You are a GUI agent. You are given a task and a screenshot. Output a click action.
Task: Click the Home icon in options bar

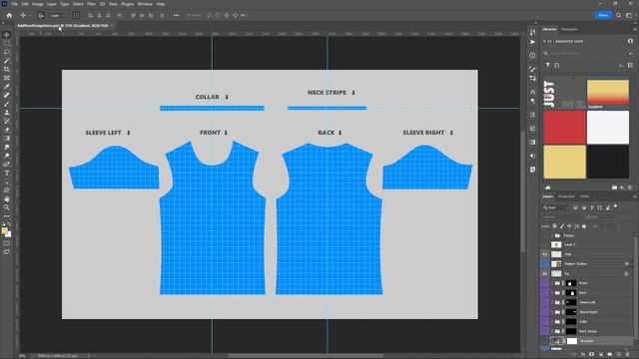tap(9, 16)
